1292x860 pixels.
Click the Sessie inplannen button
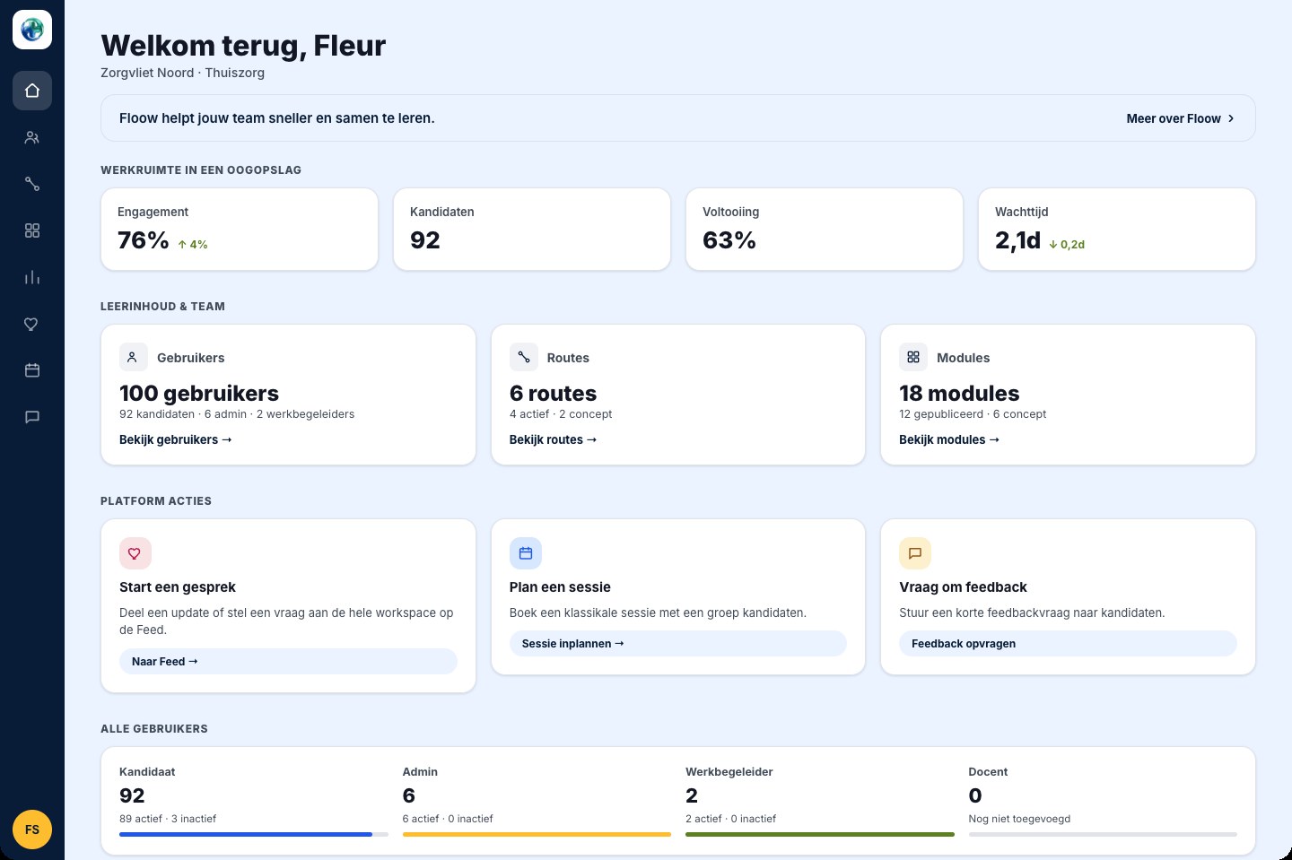pyautogui.click(x=678, y=643)
